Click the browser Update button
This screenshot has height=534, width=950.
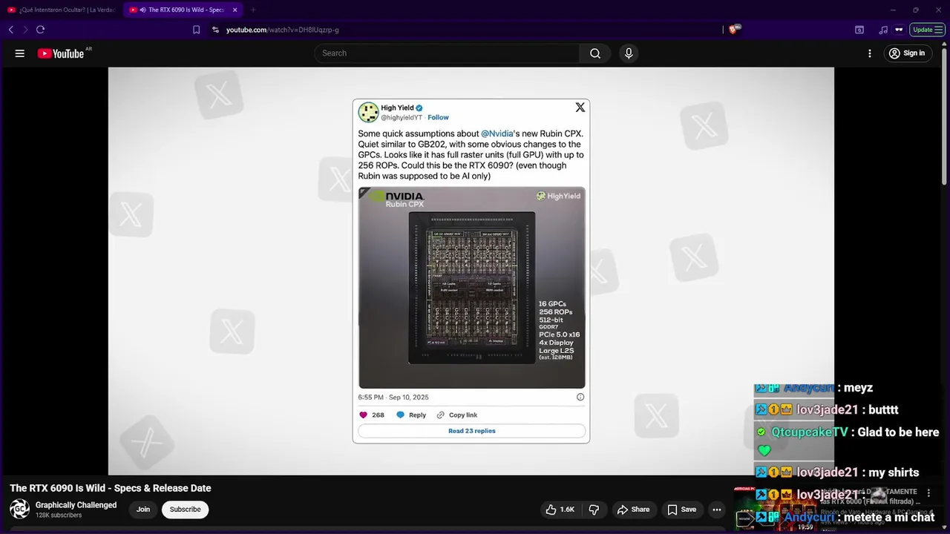pos(927,30)
